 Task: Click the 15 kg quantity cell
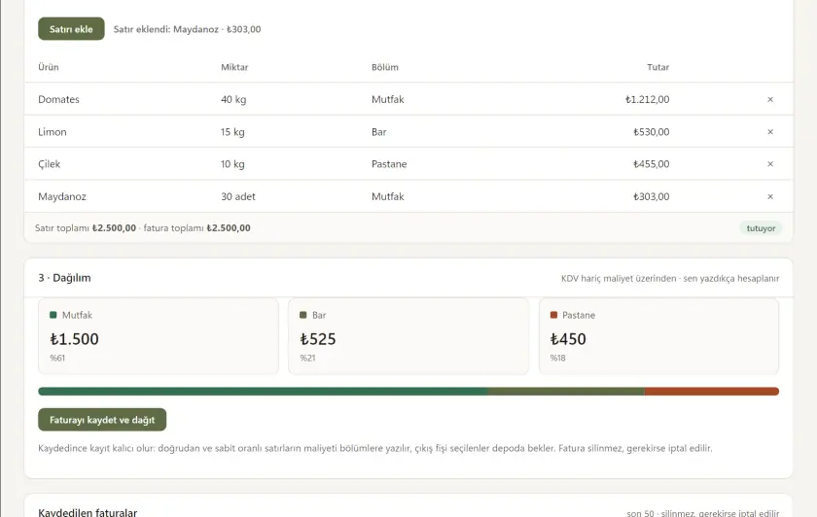(x=232, y=132)
